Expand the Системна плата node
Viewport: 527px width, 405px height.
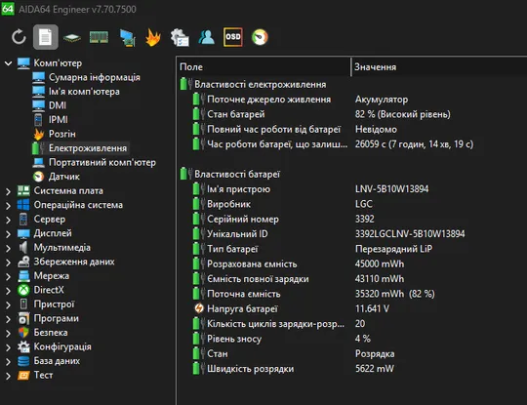[x=8, y=191]
